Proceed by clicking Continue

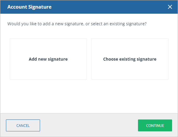pos(155,125)
